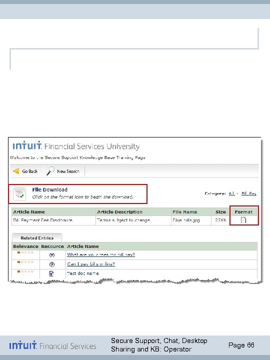Click Intuit Financial Services University logo
Screen dimensions: 270x360
coord(76,145)
